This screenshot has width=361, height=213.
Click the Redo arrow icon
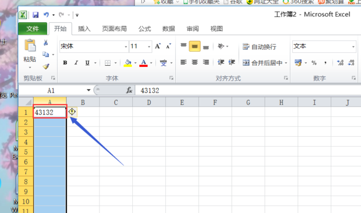coord(61,15)
